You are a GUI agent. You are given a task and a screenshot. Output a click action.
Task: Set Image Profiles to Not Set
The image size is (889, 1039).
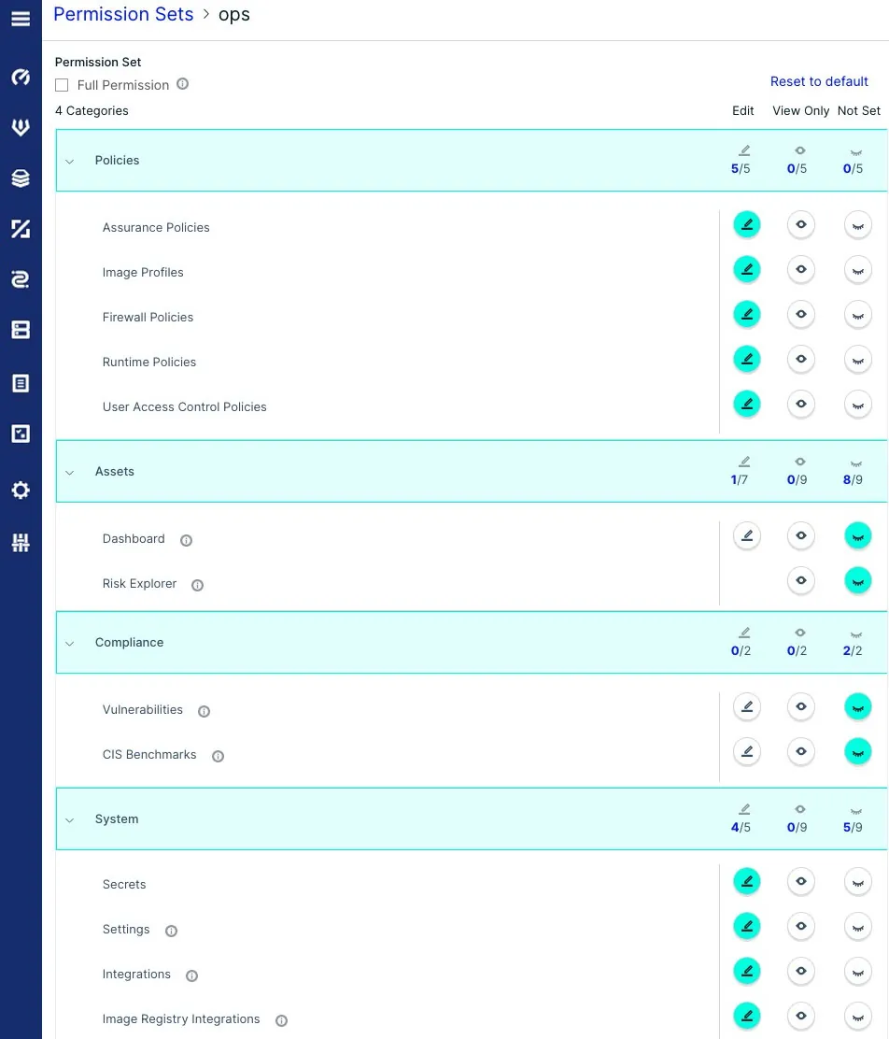858,270
